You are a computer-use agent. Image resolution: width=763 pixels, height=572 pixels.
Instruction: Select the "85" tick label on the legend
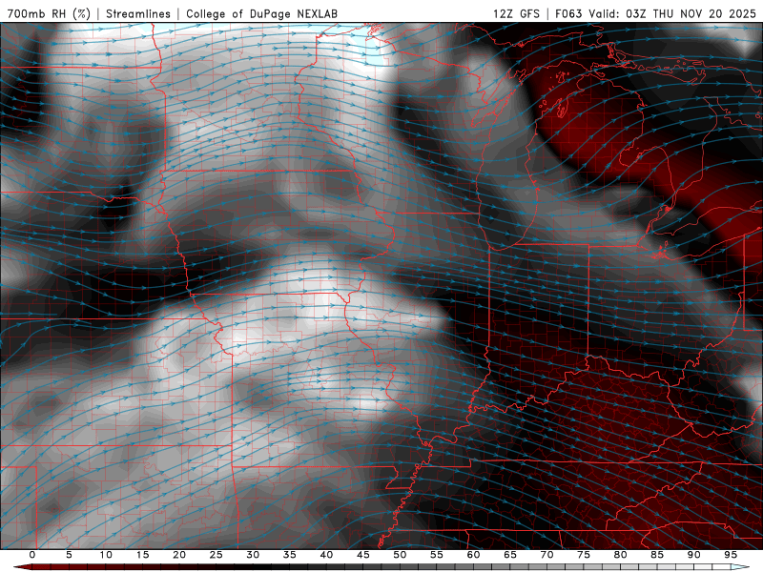tap(657, 555)
